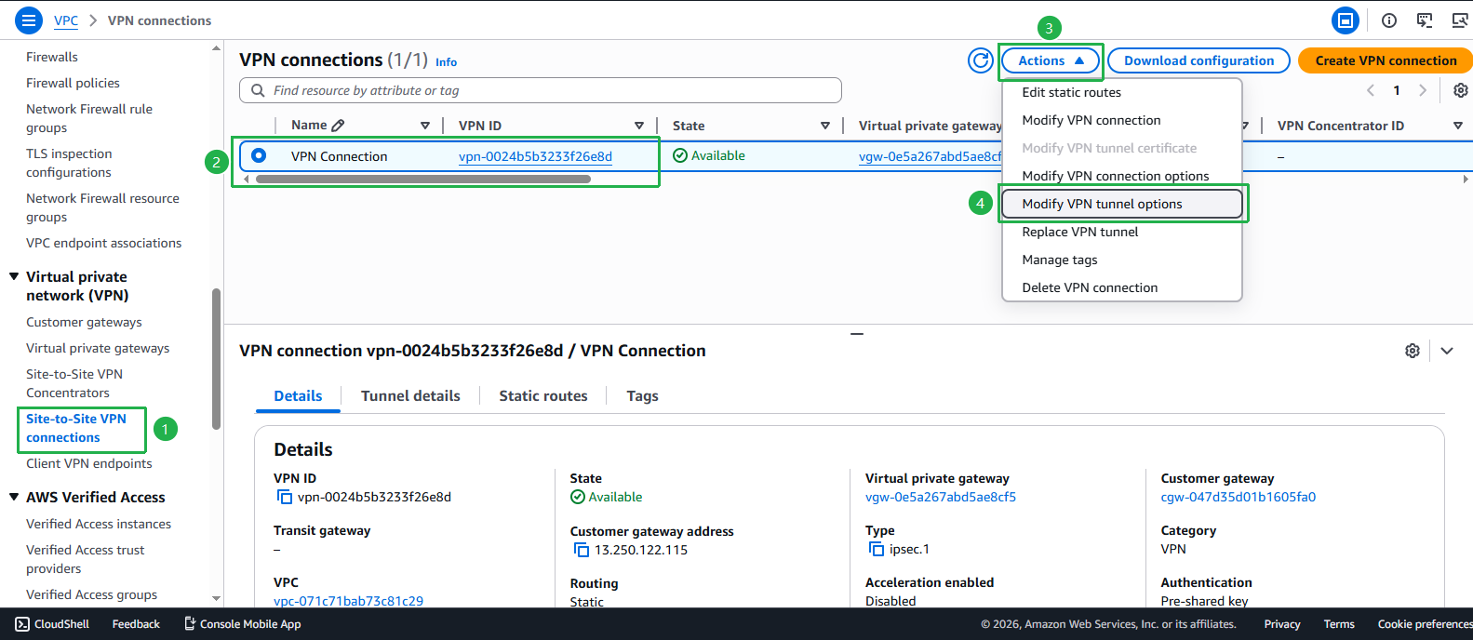
Task: Click Create VPN connection button
Action: [x=1386, y=60]
